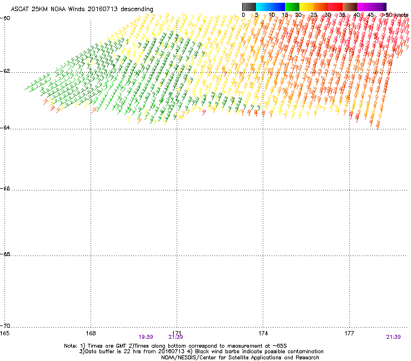This screenshot has width=411, height=361.
Task: Click the longitude label '177'
Action: tap(349, 333)
